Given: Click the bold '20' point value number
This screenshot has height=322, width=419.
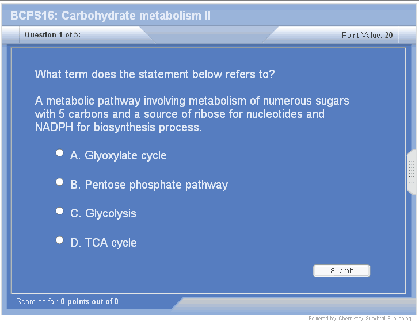Looking at the screenshot, I should 389,35.
